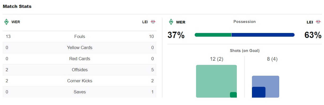Click the blue LEI possession bar segment

pos(263,35)
